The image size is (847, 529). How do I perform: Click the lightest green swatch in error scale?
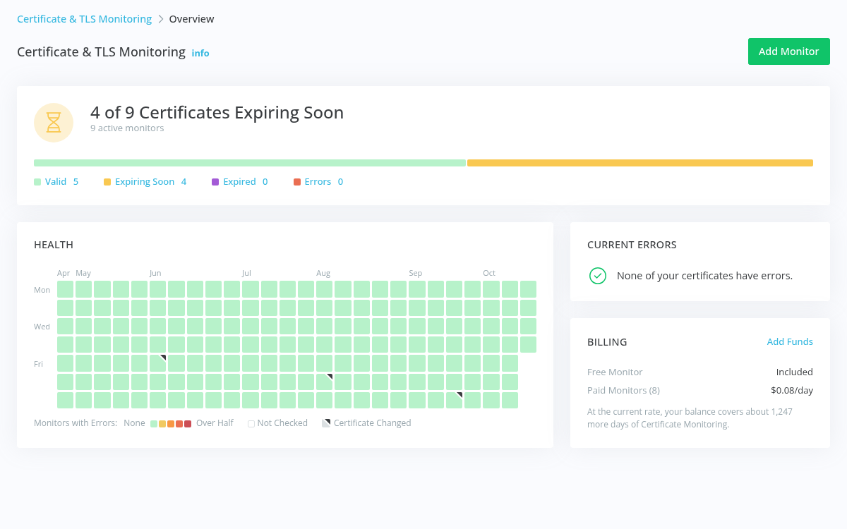pyautogui.click(x=154, y=424)
